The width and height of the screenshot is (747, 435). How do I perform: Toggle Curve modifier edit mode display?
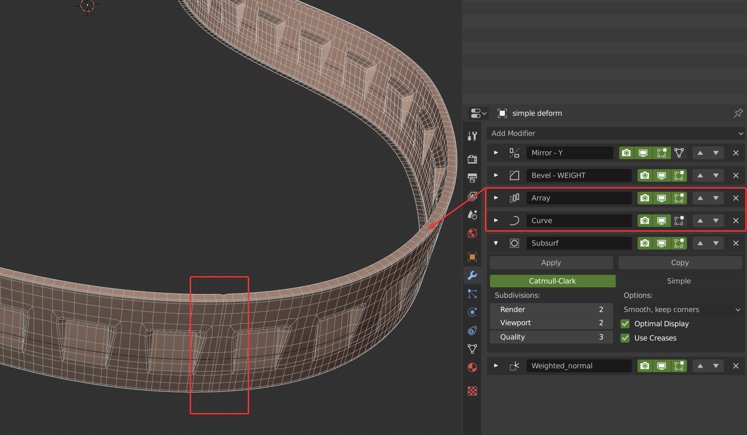coord(679,221)
